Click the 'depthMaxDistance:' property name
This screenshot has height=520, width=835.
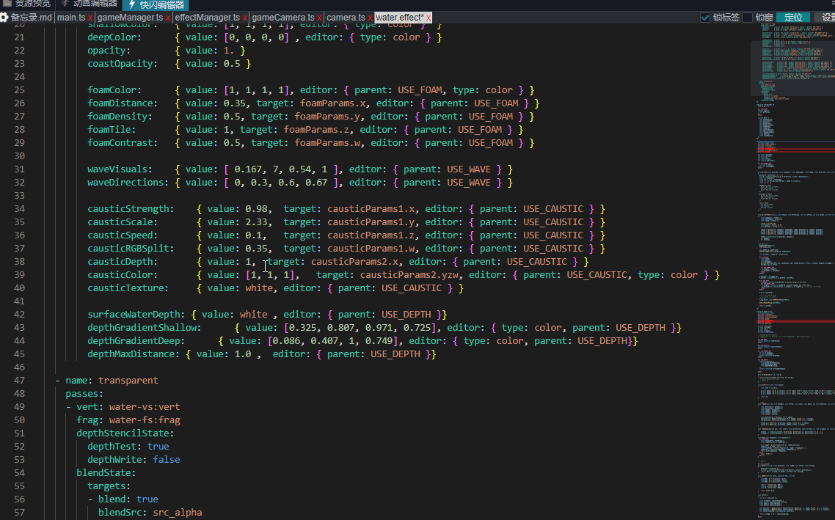(134, 354)
